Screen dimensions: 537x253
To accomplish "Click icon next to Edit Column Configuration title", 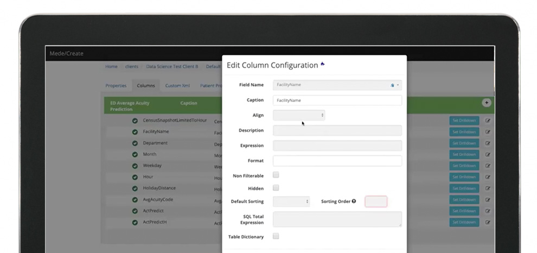I will [x=323, y=64].
